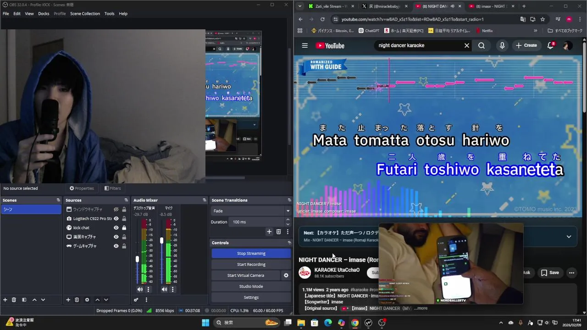Add a new scene transition
The image size is (587, 330).
269,232
